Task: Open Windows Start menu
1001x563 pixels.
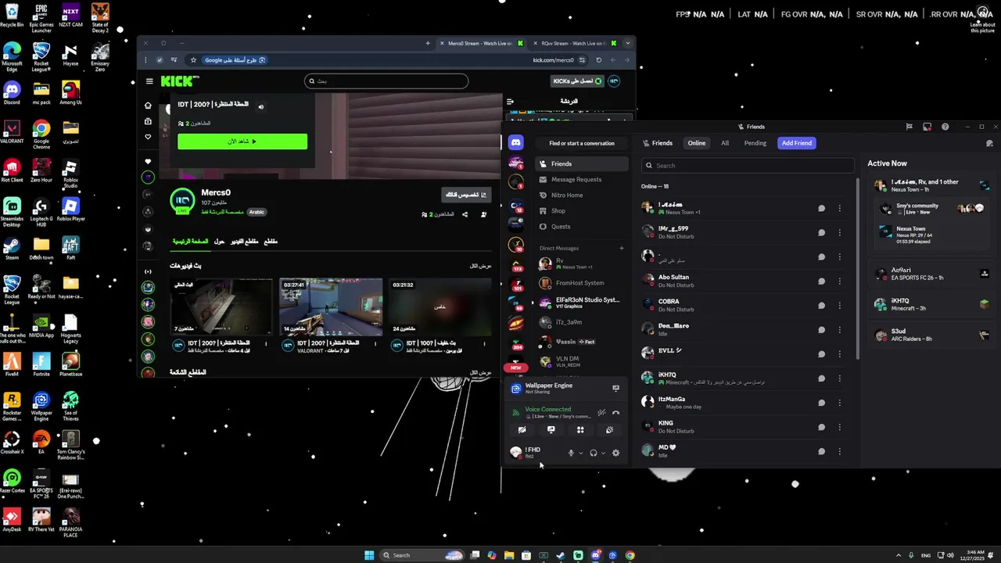Action: coord(369,555)
